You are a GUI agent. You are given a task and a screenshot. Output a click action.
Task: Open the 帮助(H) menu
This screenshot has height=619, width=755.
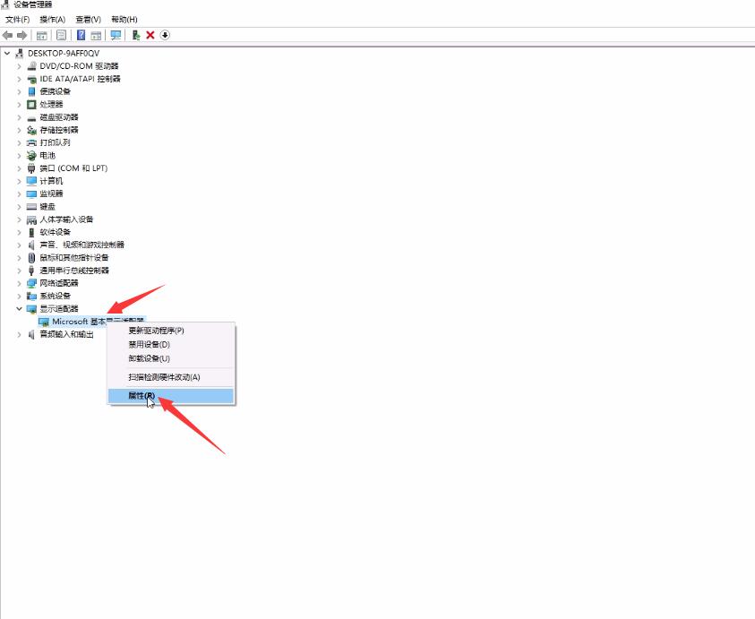coord(124,20)
